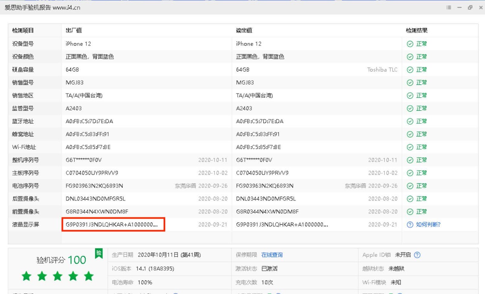Click the normal check icon for 主板序列号
Image resolution: width=485 pixels, height=294 pixels.
click(410, 173)
